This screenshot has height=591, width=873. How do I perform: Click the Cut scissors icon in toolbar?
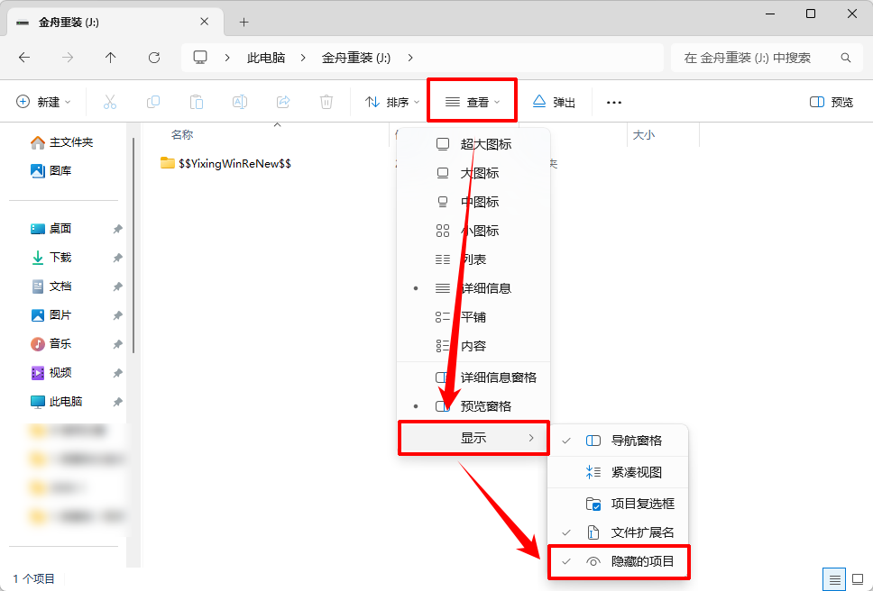point(110,102)
